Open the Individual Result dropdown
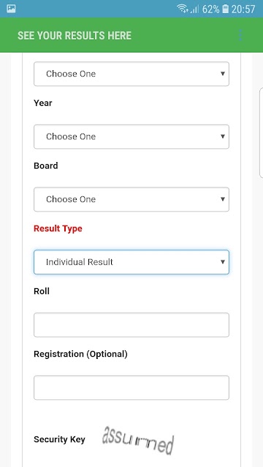The height and width of the screenshot is (467, 263). click(131, 262)
